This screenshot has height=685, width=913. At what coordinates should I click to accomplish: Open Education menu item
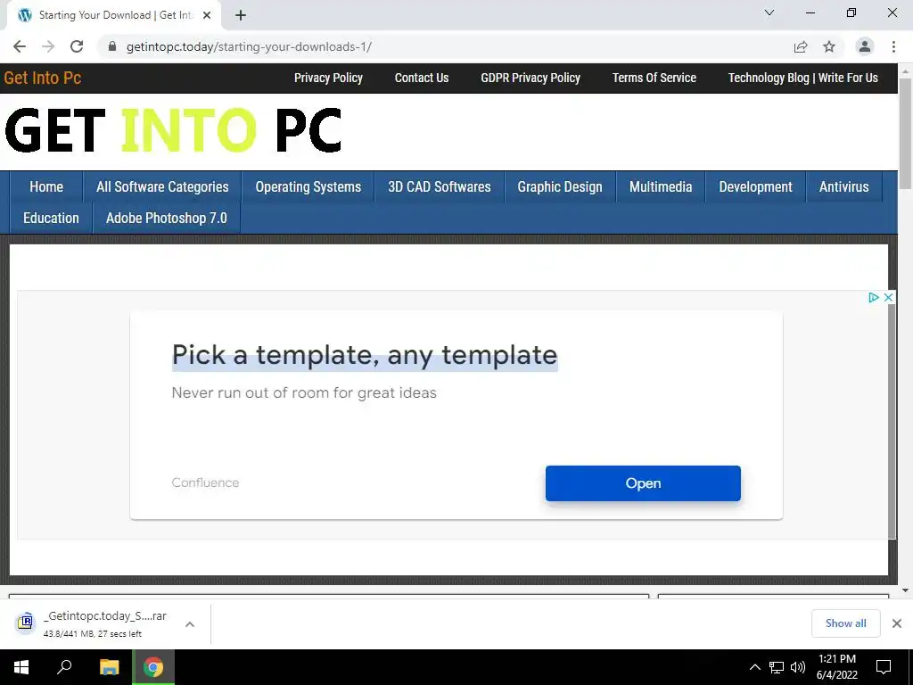click(51, 218)
